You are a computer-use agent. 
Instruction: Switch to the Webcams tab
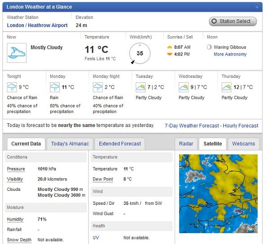click(x=243, y=144)
